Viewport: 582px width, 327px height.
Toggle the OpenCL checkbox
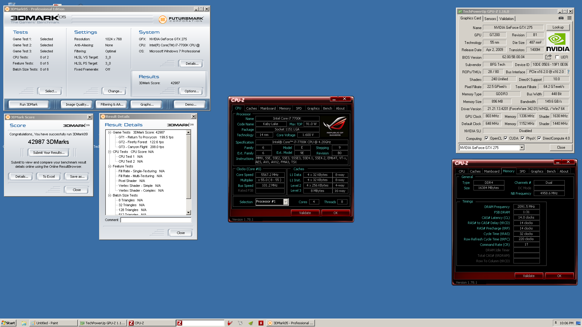tap(487, 138)
